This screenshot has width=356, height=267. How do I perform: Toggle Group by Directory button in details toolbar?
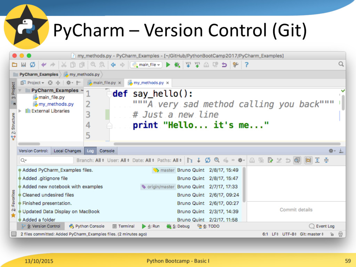pos(308,160)
